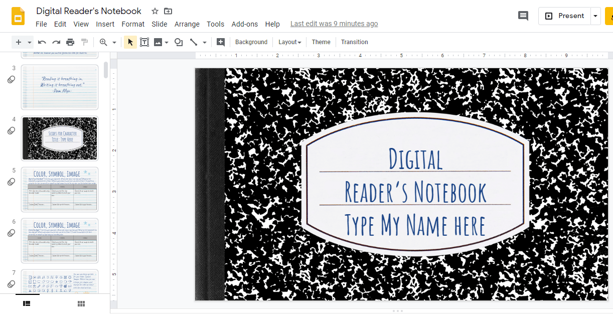This screenshot has height=317, width=613.
Task: Switch to grid view of slides
Action: pyautogui.click(x=81, y=303)
